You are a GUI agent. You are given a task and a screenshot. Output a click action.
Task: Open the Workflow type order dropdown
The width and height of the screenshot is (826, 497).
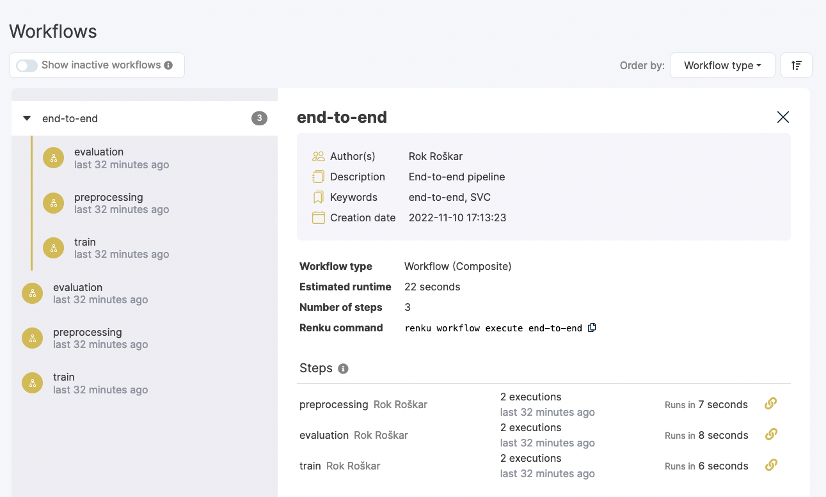pos(722,65)
